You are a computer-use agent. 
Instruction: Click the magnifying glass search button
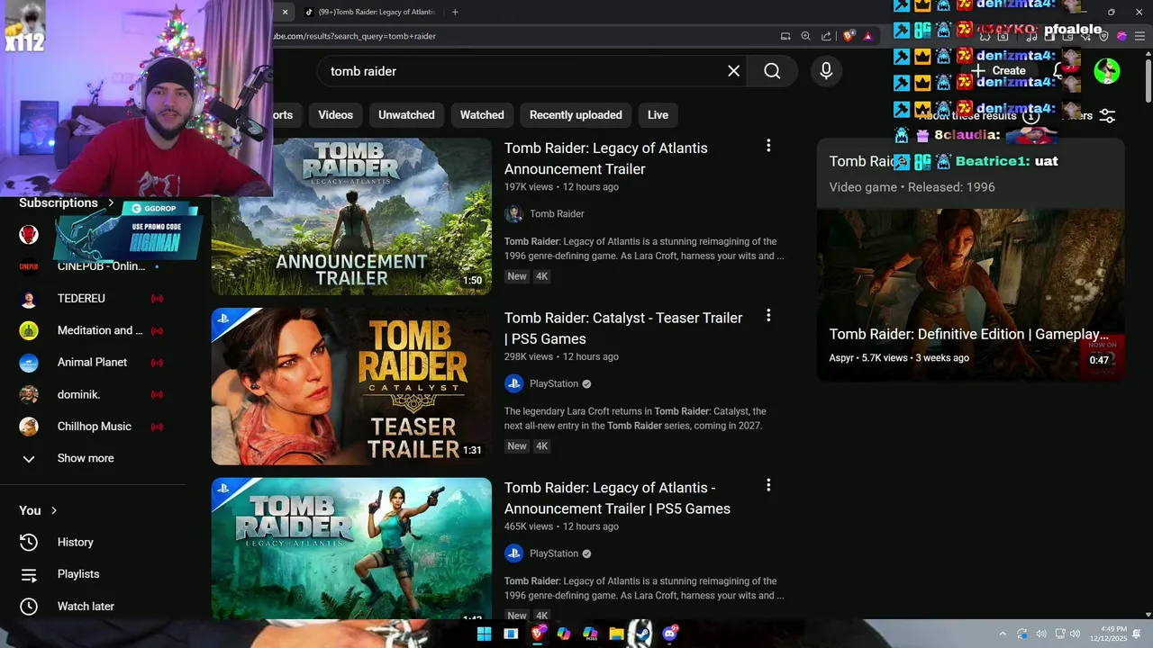pos(772,71)
